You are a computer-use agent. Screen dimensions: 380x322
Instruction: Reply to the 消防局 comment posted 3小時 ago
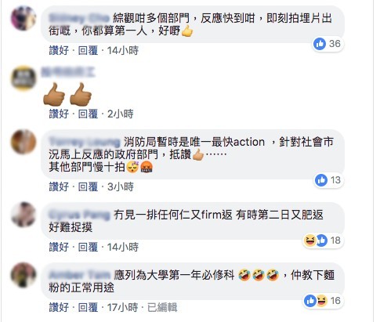coord(88,186)
